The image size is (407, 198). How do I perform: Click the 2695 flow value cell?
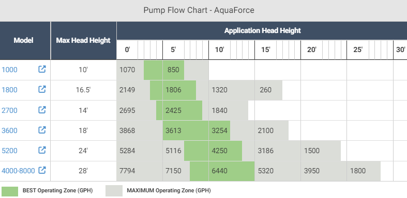[x=127, y=110]
